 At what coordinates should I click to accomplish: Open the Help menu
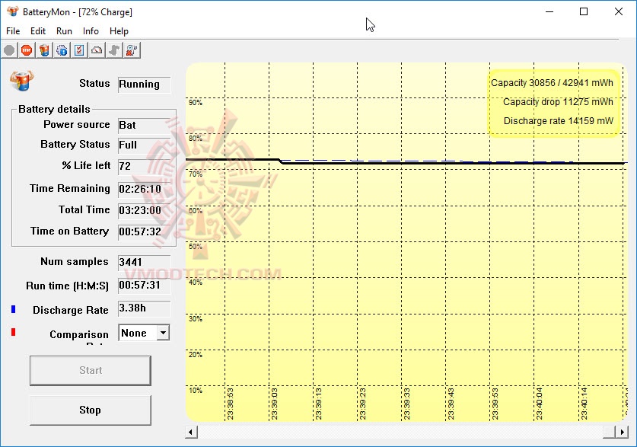[119, 31]
